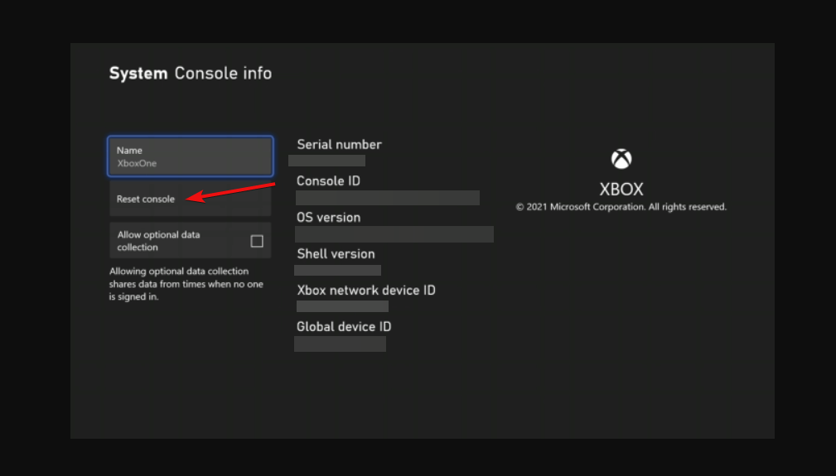
Task: Click the redacted Console ID value
Action: click(388, 198)
